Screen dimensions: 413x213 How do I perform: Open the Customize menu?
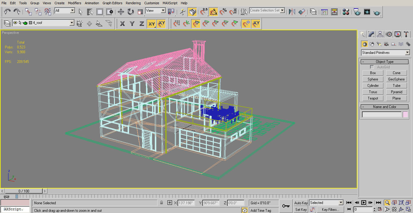coord(151,3)
